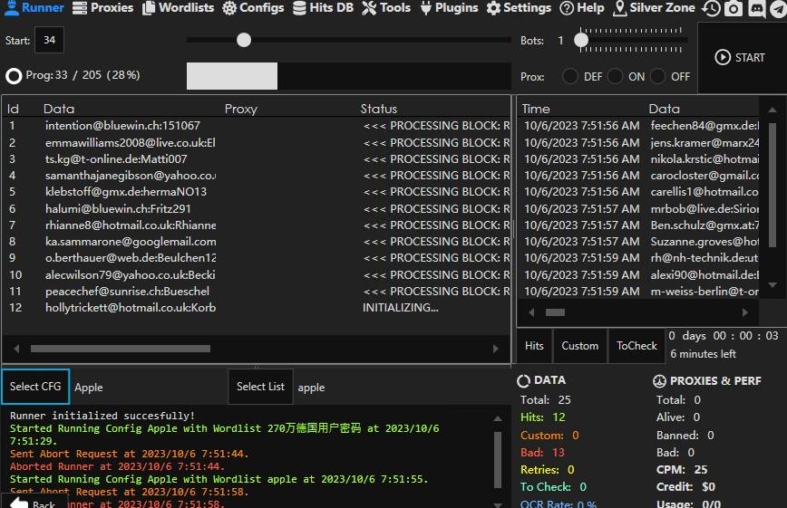The width and height of the screenshot is (787, 508).
Task: Click the history clock icon
Action: tap(712, 9)
